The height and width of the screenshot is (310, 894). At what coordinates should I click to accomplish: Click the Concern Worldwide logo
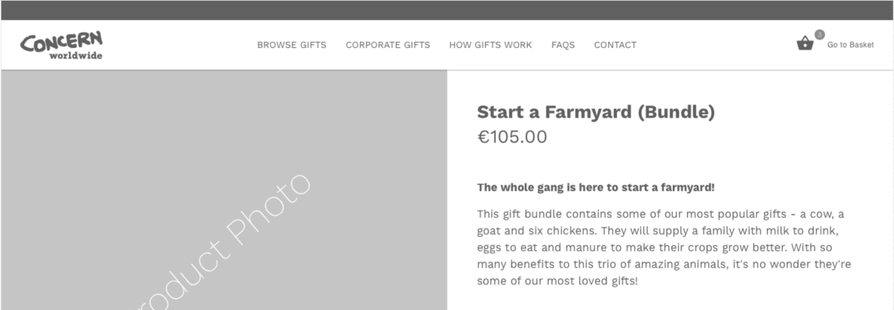click(x=61, y=43)
